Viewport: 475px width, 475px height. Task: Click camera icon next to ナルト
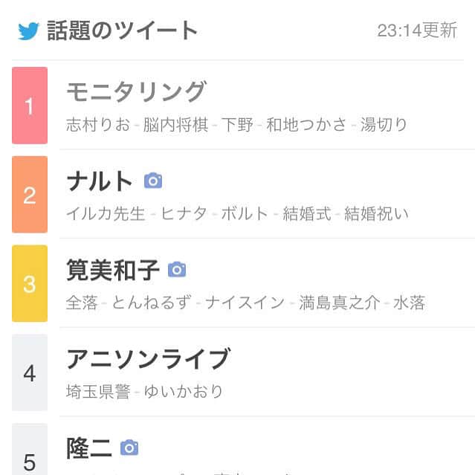153,181
